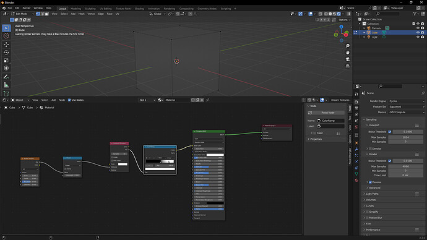
Task: Select the Move tool
Action: (6, 45)
